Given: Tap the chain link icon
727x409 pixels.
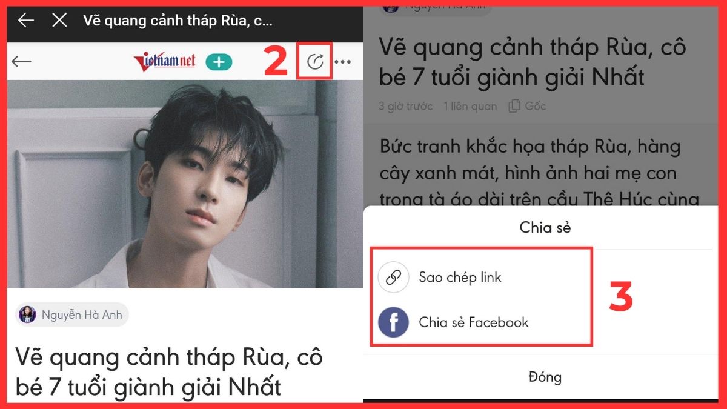Looking at the screenshot, I should 394,278.
